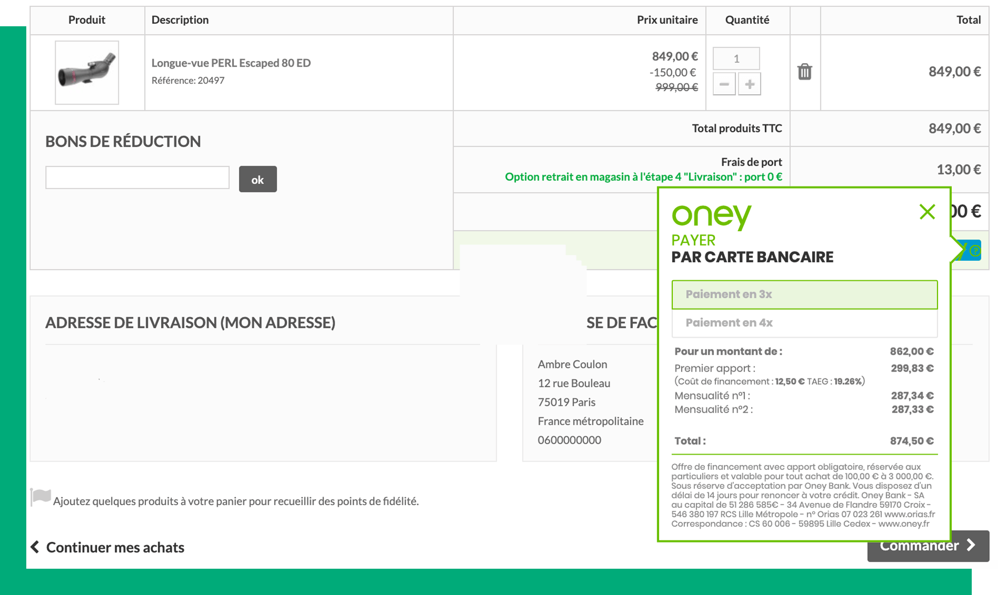Image resolution: width=998 pixels, height=595 pixels.
Task: Close the Oney carte bancaire popup
Action: tap(927, 212)
